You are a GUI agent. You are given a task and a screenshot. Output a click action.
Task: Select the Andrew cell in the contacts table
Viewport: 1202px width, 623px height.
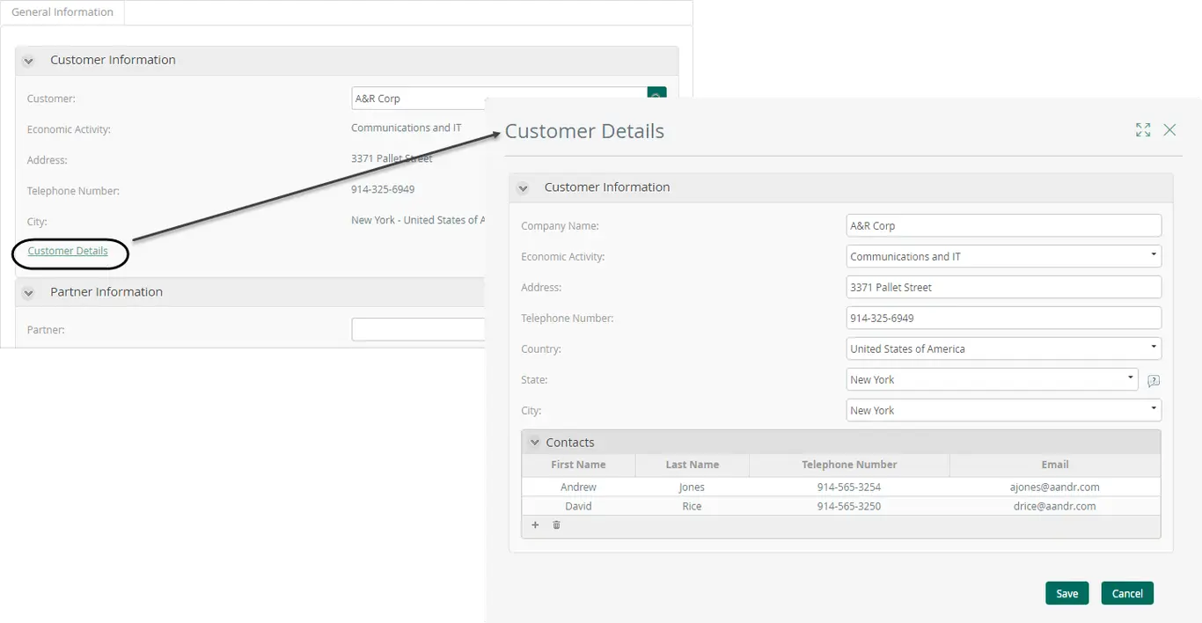(578, 487)
